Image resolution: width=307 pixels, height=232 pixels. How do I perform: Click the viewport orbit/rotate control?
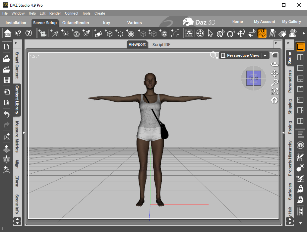[x=275, y=64]
